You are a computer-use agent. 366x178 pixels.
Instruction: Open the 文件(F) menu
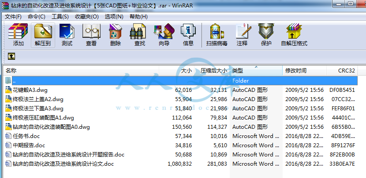(13, 17)
